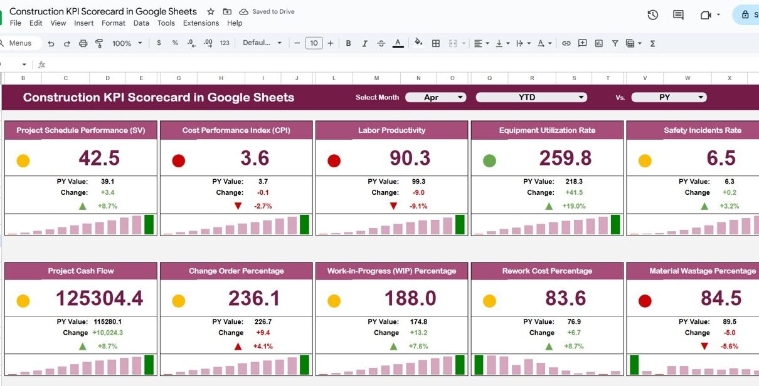Open the Insert menu
Viewport: 759px width, 386px height.
[x=83, y=23]
